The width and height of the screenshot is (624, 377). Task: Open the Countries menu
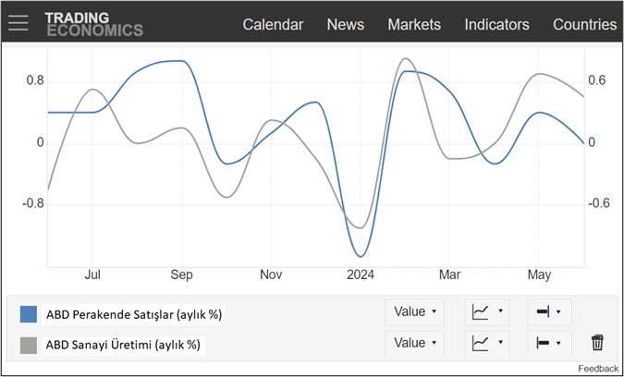click(584, 24)
